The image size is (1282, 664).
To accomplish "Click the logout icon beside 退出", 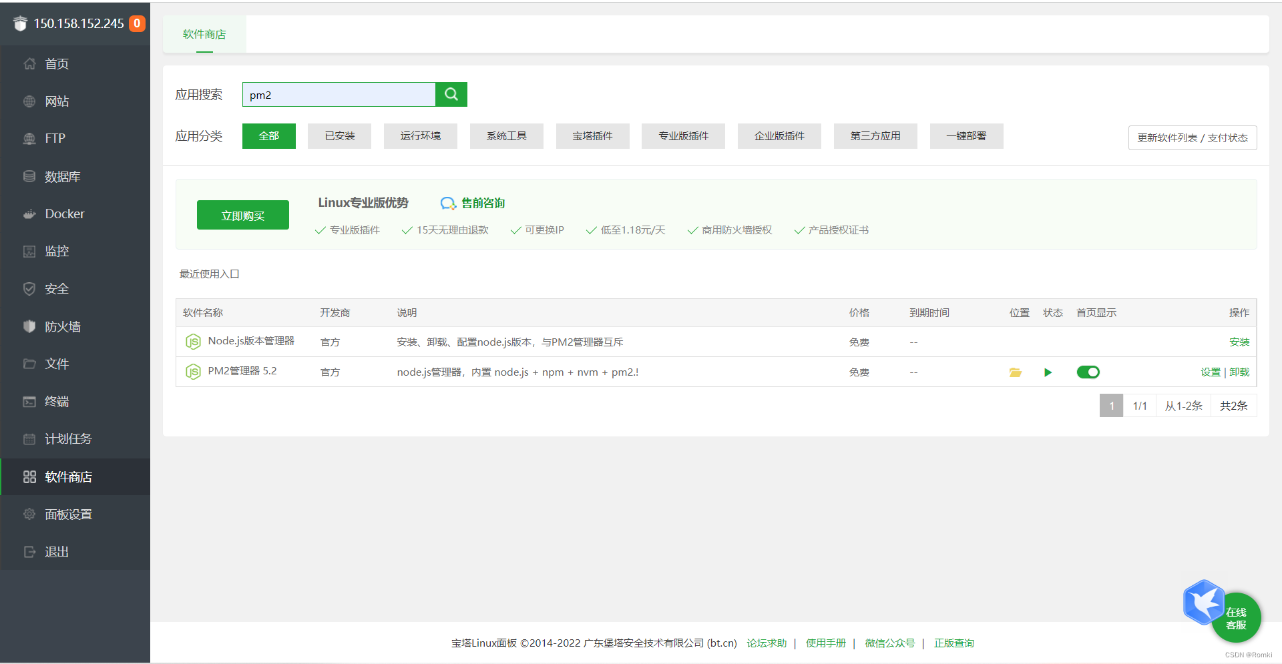I will pos(29,551).
